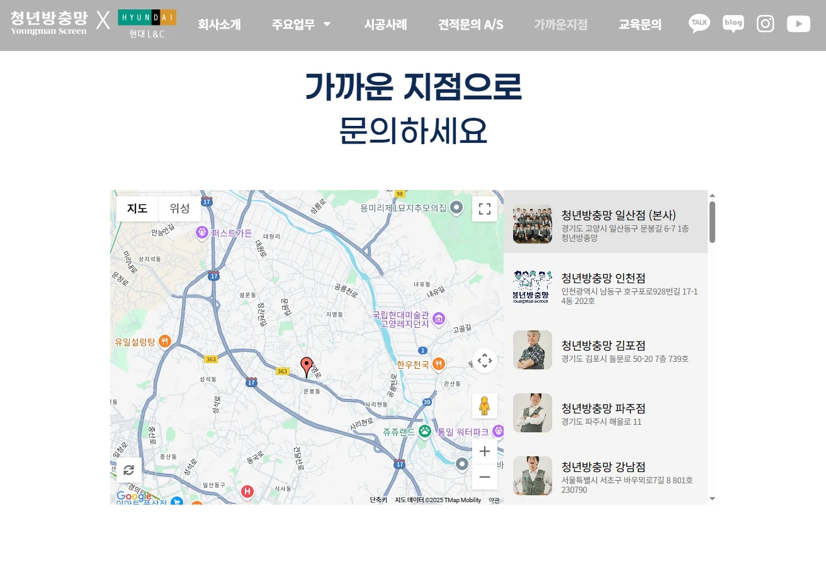Click the 단축키 keyboard shortcuts link
The image size is (826, 567).
[378, 500]
